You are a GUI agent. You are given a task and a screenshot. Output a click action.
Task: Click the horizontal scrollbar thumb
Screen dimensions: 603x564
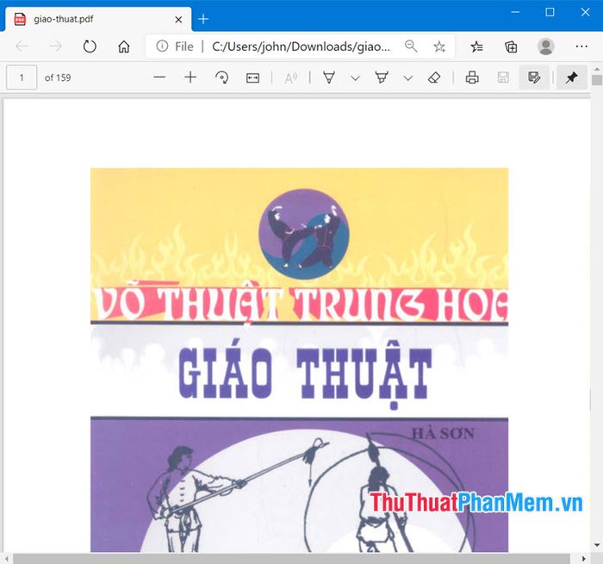[x=291, y=558]
